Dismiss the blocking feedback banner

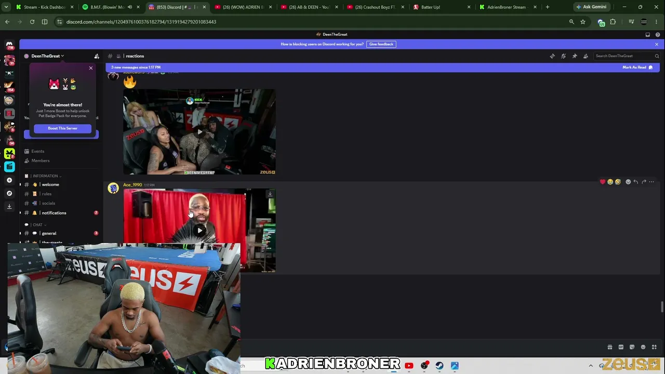coord(657,44)
